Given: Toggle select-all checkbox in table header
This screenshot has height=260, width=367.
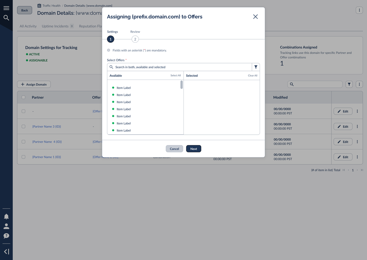Looking at the screenshot, I should tap(24, 97).
